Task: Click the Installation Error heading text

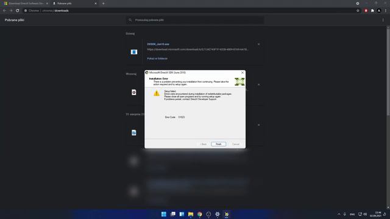Action: pos(158,78)
